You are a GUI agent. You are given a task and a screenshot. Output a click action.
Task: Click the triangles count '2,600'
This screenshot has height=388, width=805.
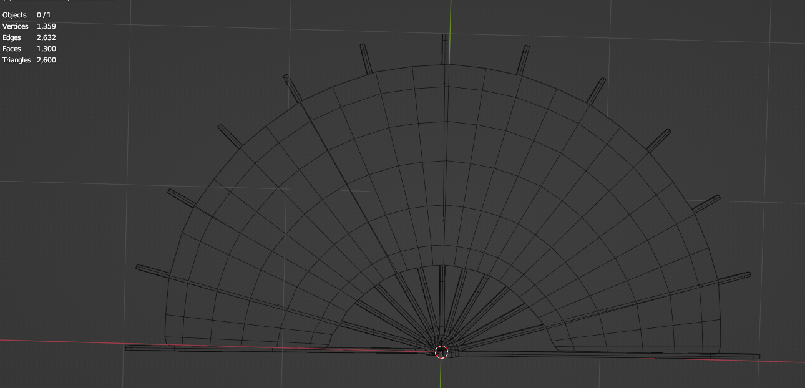[46, 60]
